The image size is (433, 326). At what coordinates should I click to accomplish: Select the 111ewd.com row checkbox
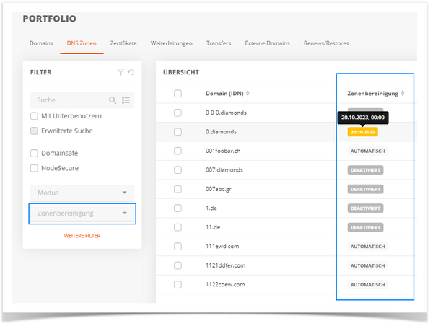(178, 246)
